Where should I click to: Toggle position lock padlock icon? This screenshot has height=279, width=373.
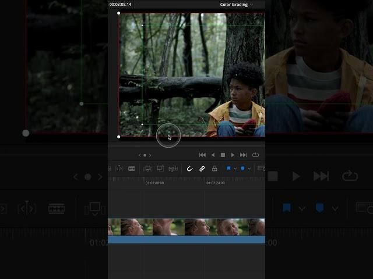click(x=214, y=169)
